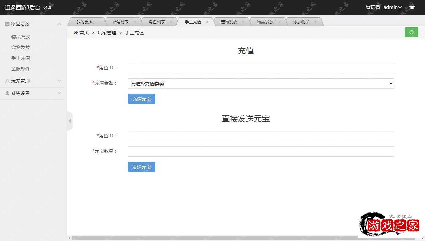Click the horizontal scrollbar at the bottom
Screen dimensions: 425x241
pyautogui.click(x=234, y=238)
